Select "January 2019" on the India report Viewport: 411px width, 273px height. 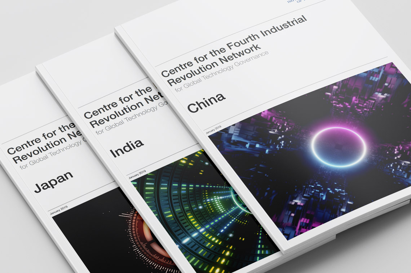[x=137, y=175]
